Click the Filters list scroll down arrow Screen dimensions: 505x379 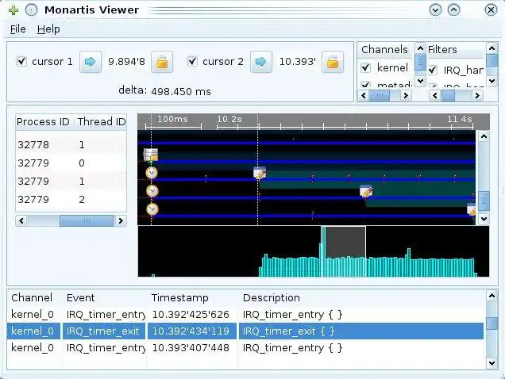(492, 81)
